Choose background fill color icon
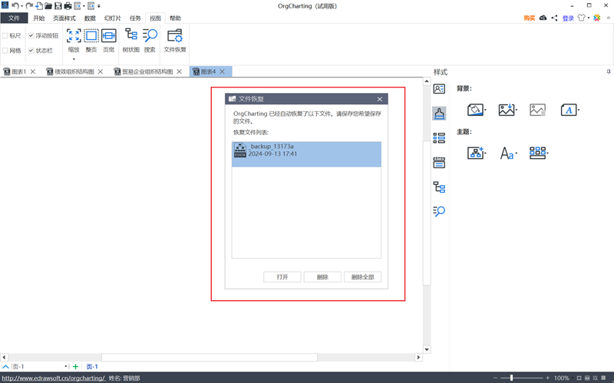 475,110
